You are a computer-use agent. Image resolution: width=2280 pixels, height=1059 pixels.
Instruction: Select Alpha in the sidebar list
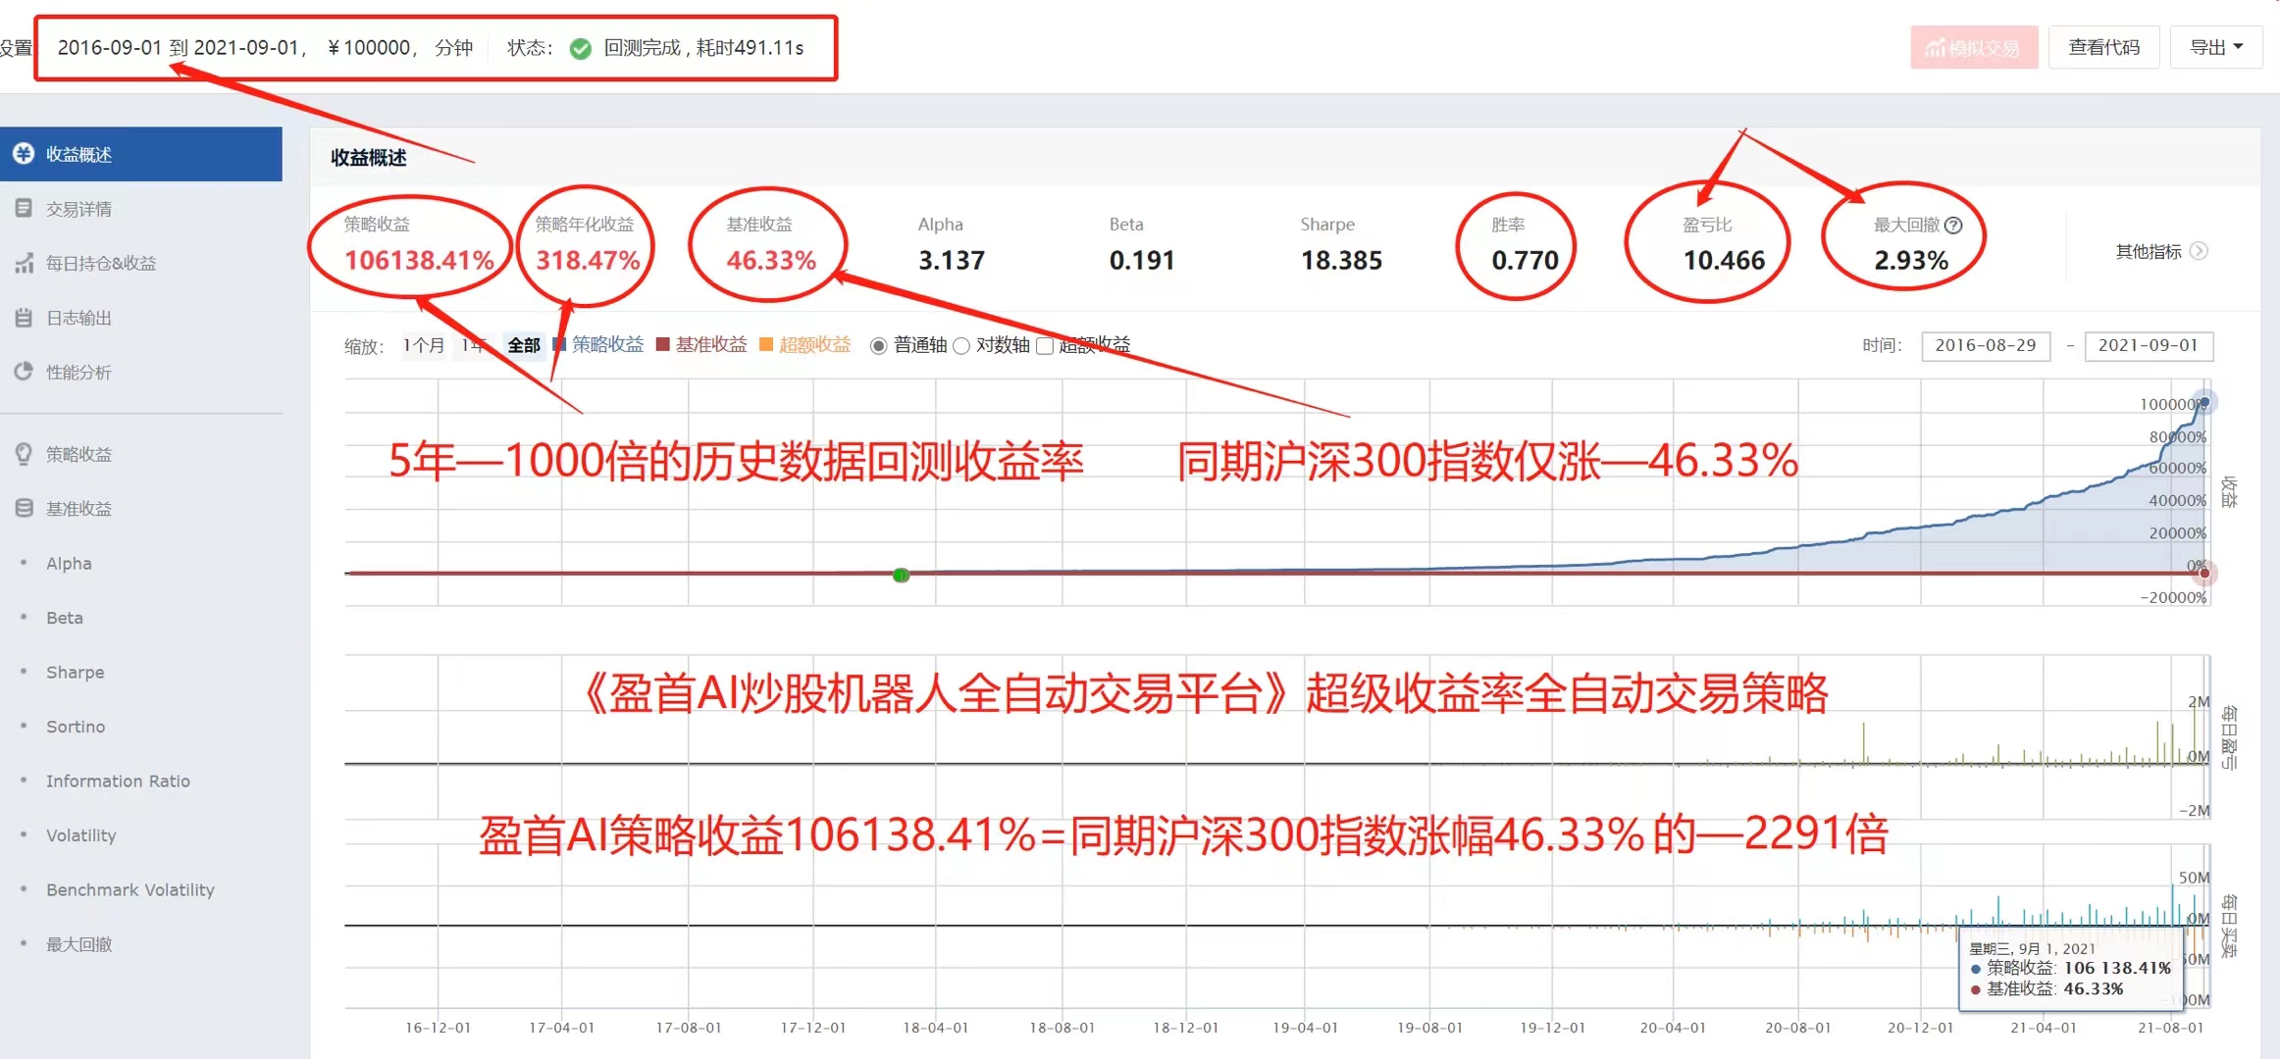point(69,563)
